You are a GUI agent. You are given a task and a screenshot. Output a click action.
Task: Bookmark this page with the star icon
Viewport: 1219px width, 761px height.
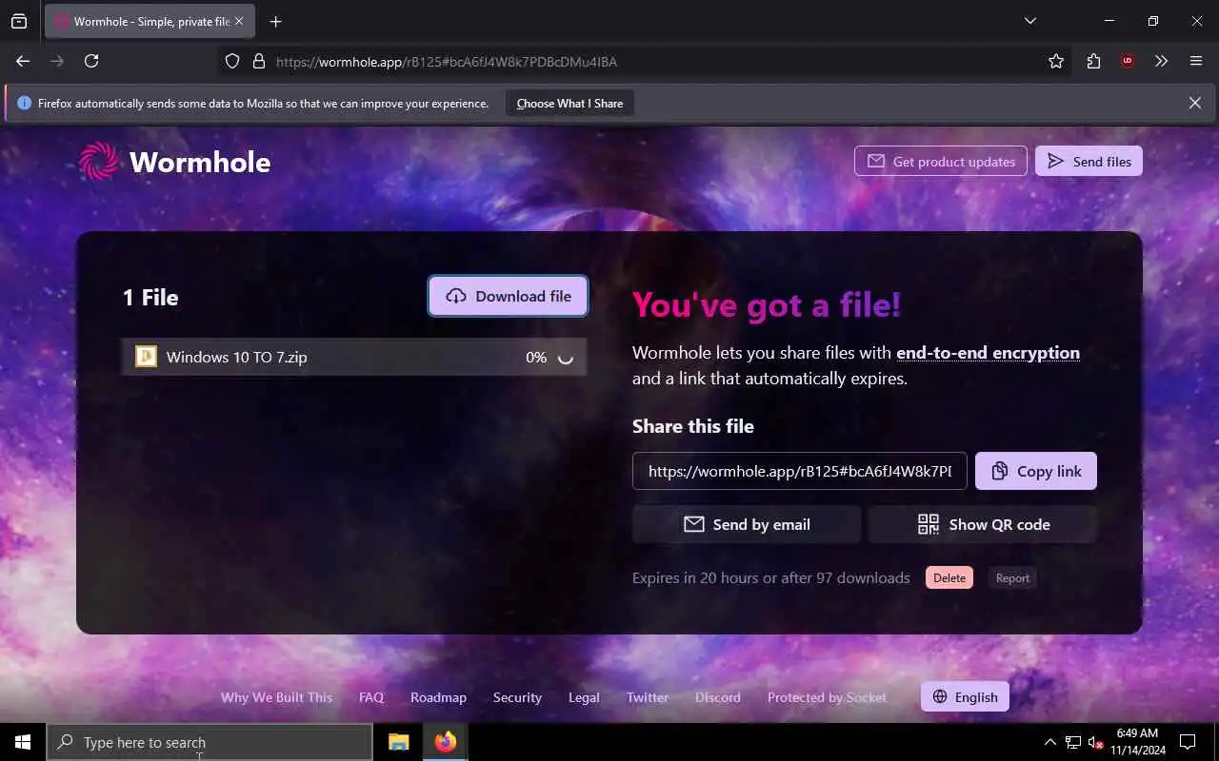(1055, 61)
